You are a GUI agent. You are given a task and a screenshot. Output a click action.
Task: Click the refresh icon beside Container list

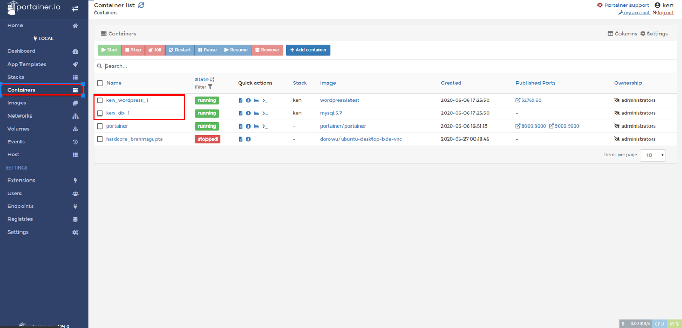(x=141, y=5)
